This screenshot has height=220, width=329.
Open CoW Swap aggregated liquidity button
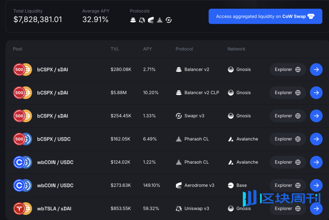coord(265,16)
